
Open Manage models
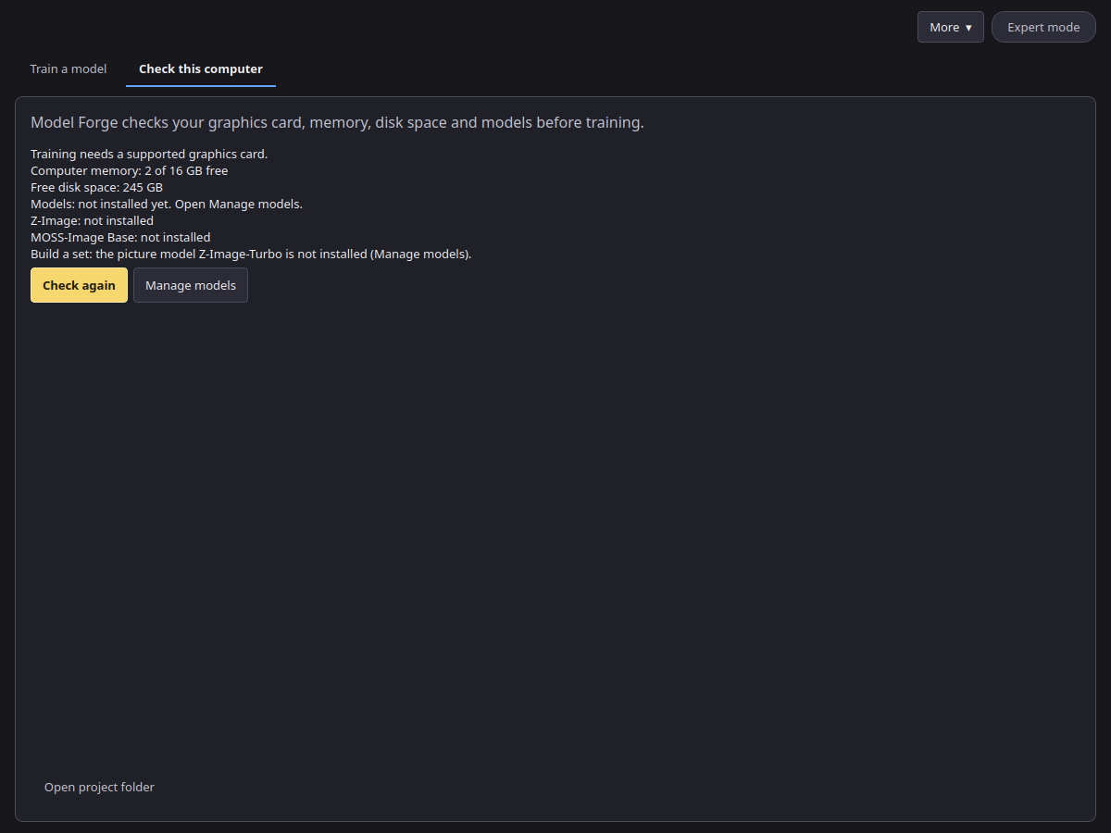191,285
